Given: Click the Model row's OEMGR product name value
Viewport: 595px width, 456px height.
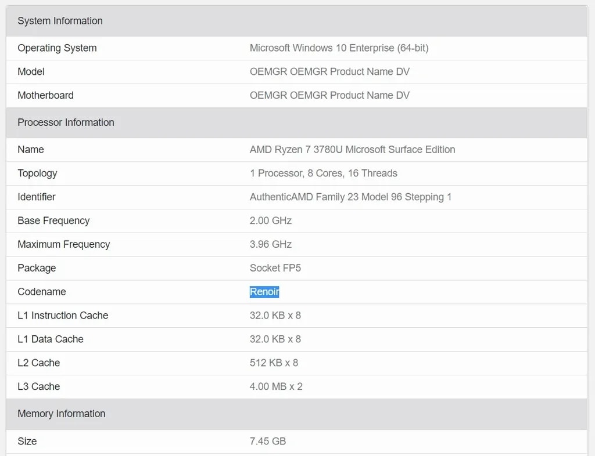Looking at the screenshot, I should [329, 72].
